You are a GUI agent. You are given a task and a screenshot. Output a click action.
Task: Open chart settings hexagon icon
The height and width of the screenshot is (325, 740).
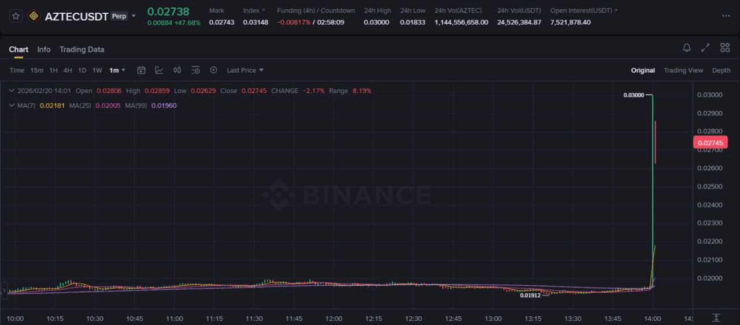213,70
